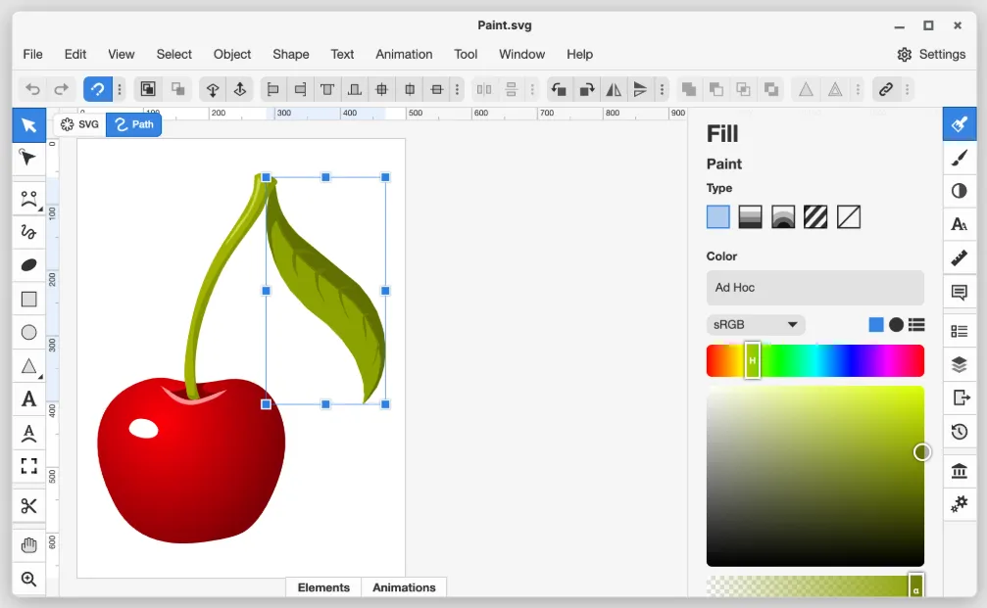987x608 pixels.
Task: Choose the freehand squiggle drawing tool
Action: [x=29, y=232]
